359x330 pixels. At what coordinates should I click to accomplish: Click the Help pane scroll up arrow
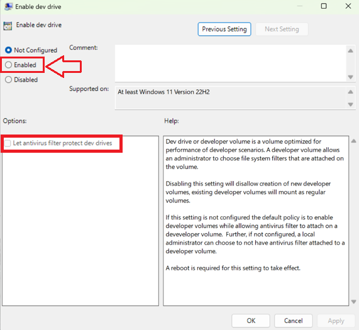(354, 141)
